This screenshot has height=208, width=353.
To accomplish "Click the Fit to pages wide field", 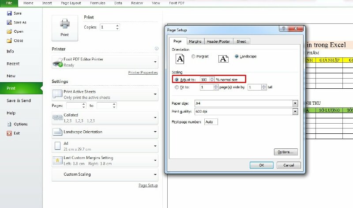I will [207, 87].
